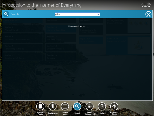Click the magnifier icon in Search header

(6, 14)
